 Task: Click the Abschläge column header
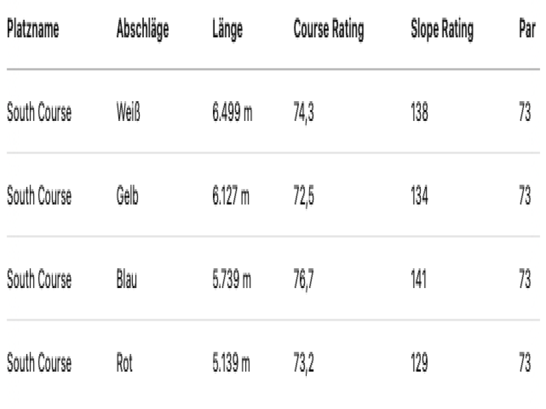143,30
